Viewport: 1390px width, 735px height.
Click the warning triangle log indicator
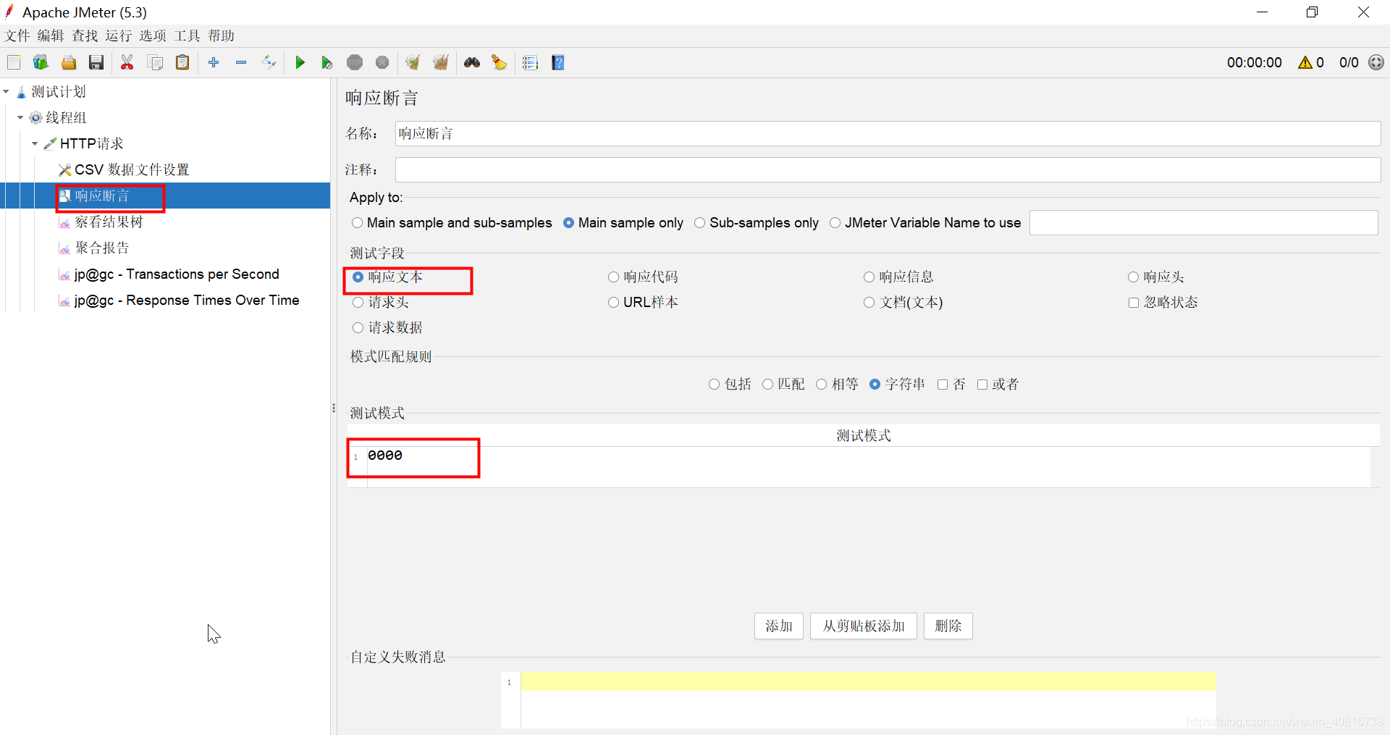point(1305,63)
